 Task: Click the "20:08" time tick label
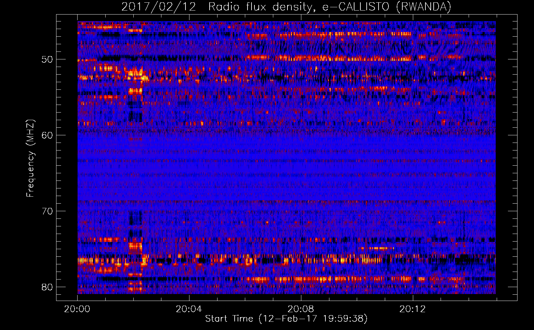[301, 309]
